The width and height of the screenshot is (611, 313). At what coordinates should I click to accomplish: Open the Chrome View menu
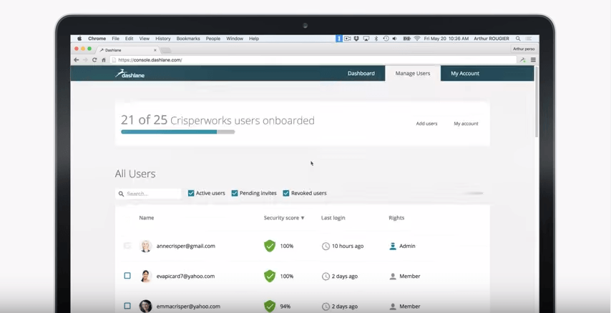pyautogui.click(x=145, y=39)
